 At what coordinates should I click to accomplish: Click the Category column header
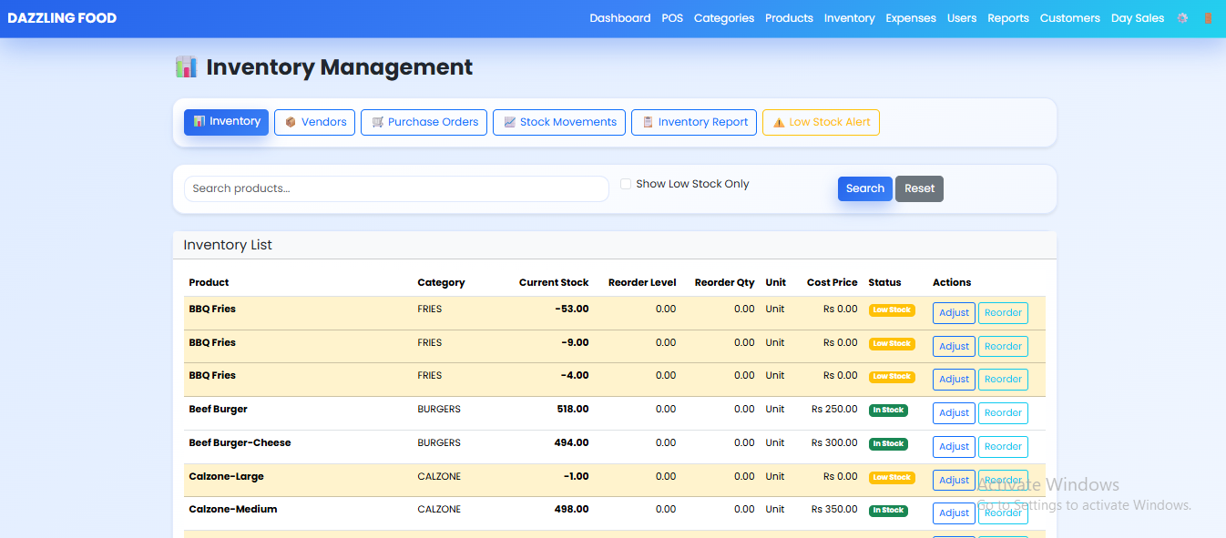(441, 282)
